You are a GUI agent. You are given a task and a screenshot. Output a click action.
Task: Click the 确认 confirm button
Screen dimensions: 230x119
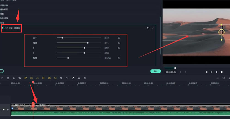click(x=156, y=71)
